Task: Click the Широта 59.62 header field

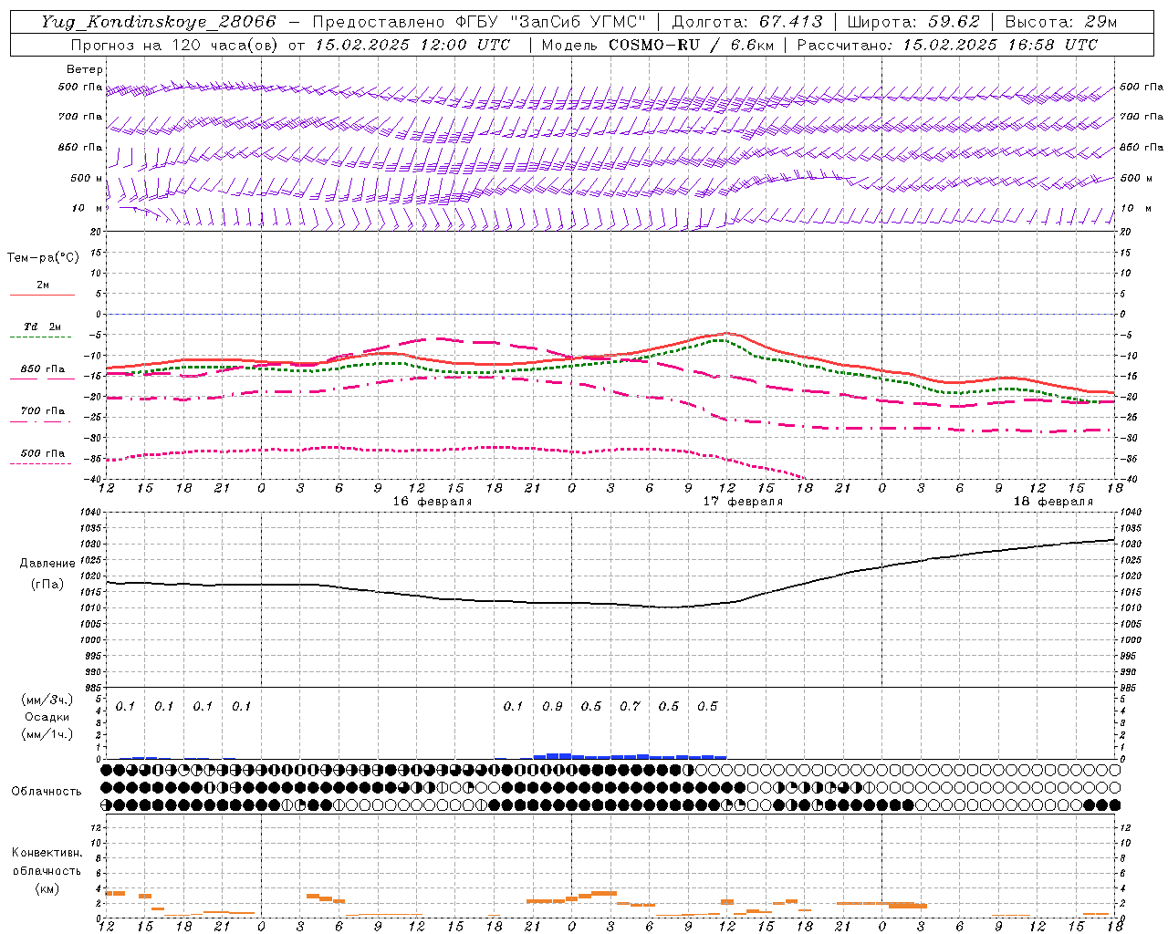Action: (912, 22)
